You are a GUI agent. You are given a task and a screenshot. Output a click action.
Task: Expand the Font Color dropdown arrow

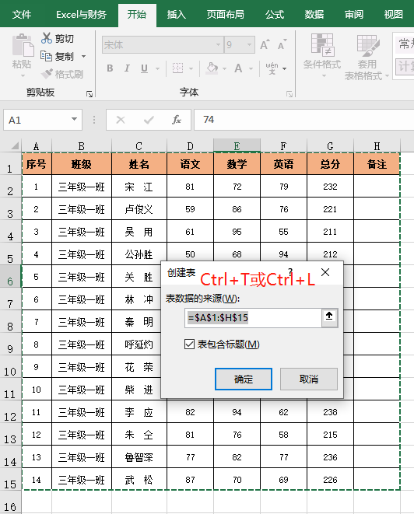click(x=251, y=68)
